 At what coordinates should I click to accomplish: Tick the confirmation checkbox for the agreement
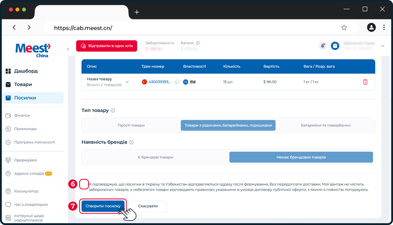click(x=84, y=184)
